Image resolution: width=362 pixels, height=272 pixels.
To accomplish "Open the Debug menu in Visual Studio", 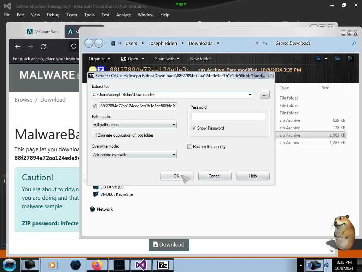I will [x=53, y=15].
